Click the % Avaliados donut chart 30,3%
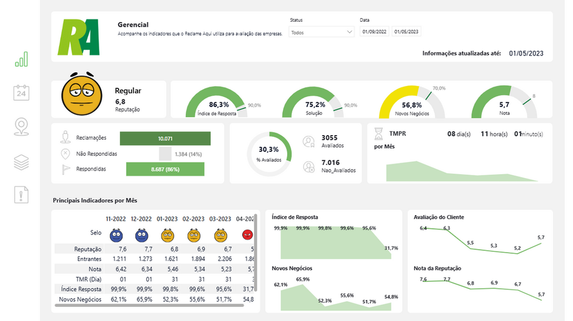Viewport: 573px width, 321px height. coord(270,154)
